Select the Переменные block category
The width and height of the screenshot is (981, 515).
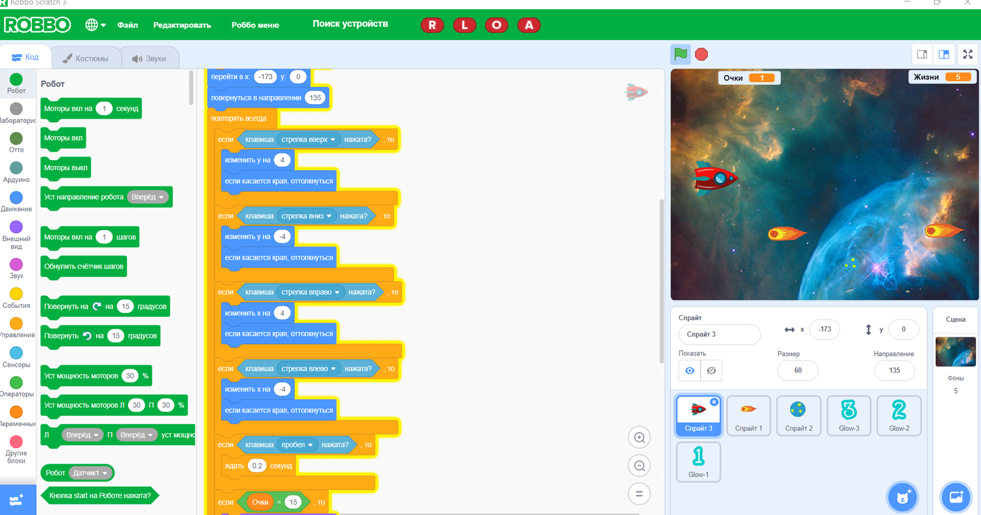click(x=16, y=417)
